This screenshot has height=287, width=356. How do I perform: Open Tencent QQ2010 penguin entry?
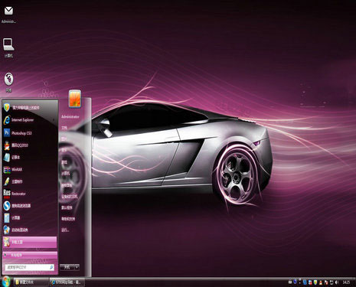(x=30, y=145)
